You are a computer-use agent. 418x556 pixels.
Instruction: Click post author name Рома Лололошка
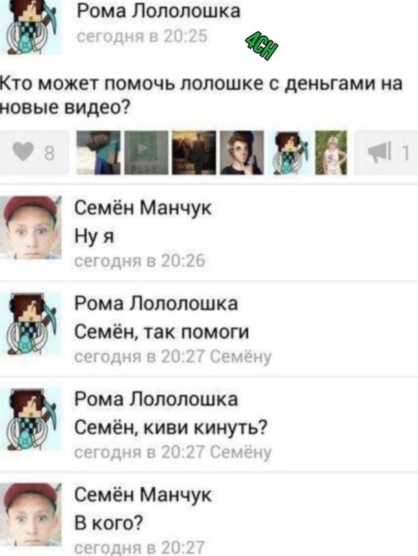159,11
